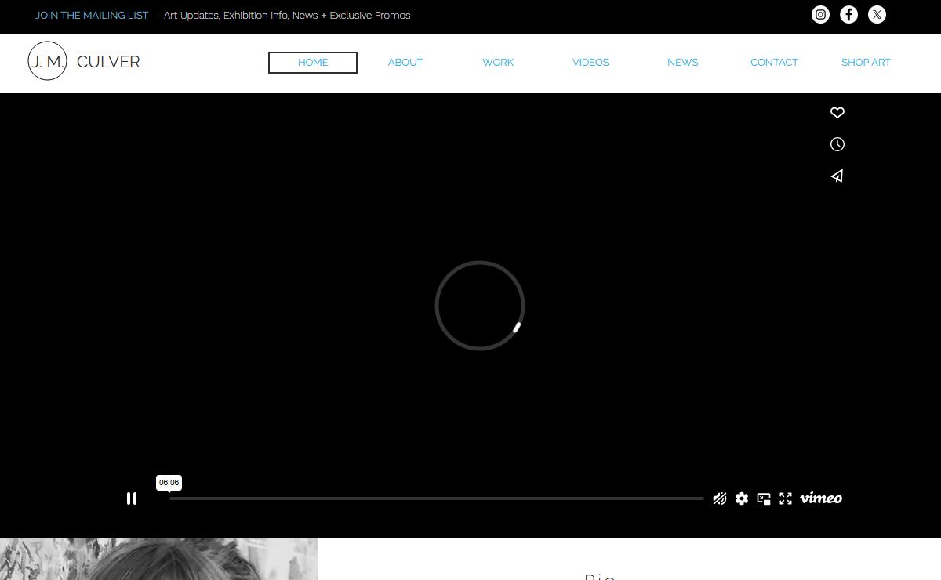Click JOIN THE MAILING LIST link
This screenshot has height=580, width=941.
[x=92, y=15]
